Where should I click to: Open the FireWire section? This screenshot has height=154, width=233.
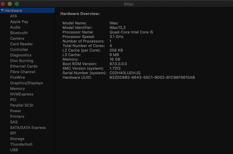[17, 77]
